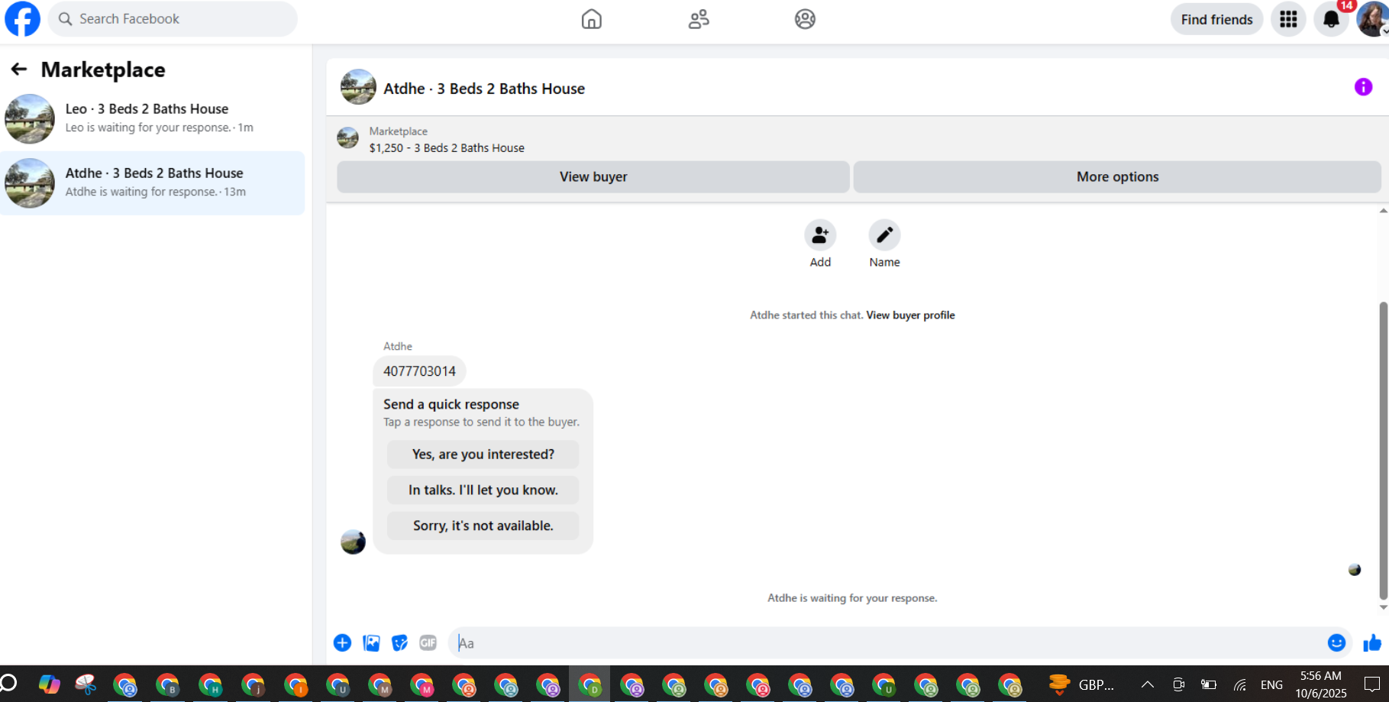Open More options for this listing
Viewport: 1389px width, 702px height.
pyautogui.click(x=1117, y=176)
